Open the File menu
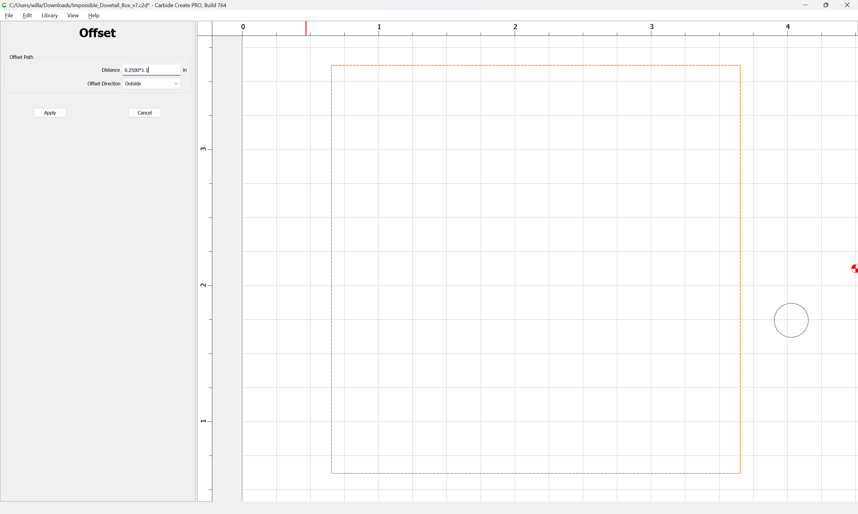This screenshot has height=514, width=858. pyautogui.click(x=9, y=15)
